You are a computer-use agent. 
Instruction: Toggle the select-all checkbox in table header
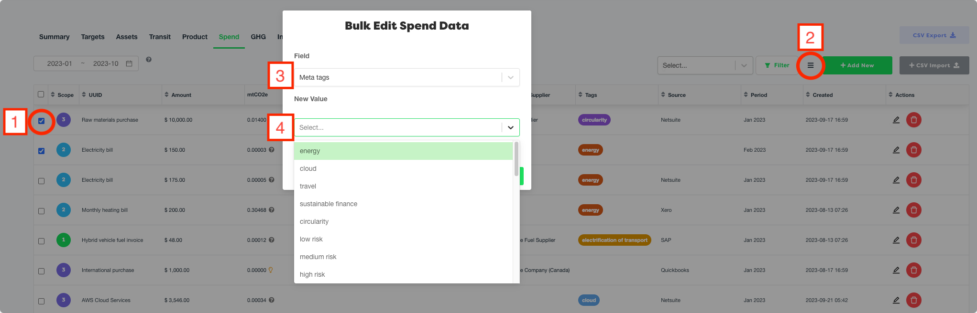tap(41, 94)
